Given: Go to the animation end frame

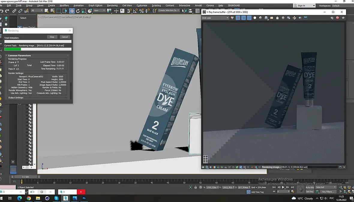Looking at the screenshot, I should tap(292, 187).
